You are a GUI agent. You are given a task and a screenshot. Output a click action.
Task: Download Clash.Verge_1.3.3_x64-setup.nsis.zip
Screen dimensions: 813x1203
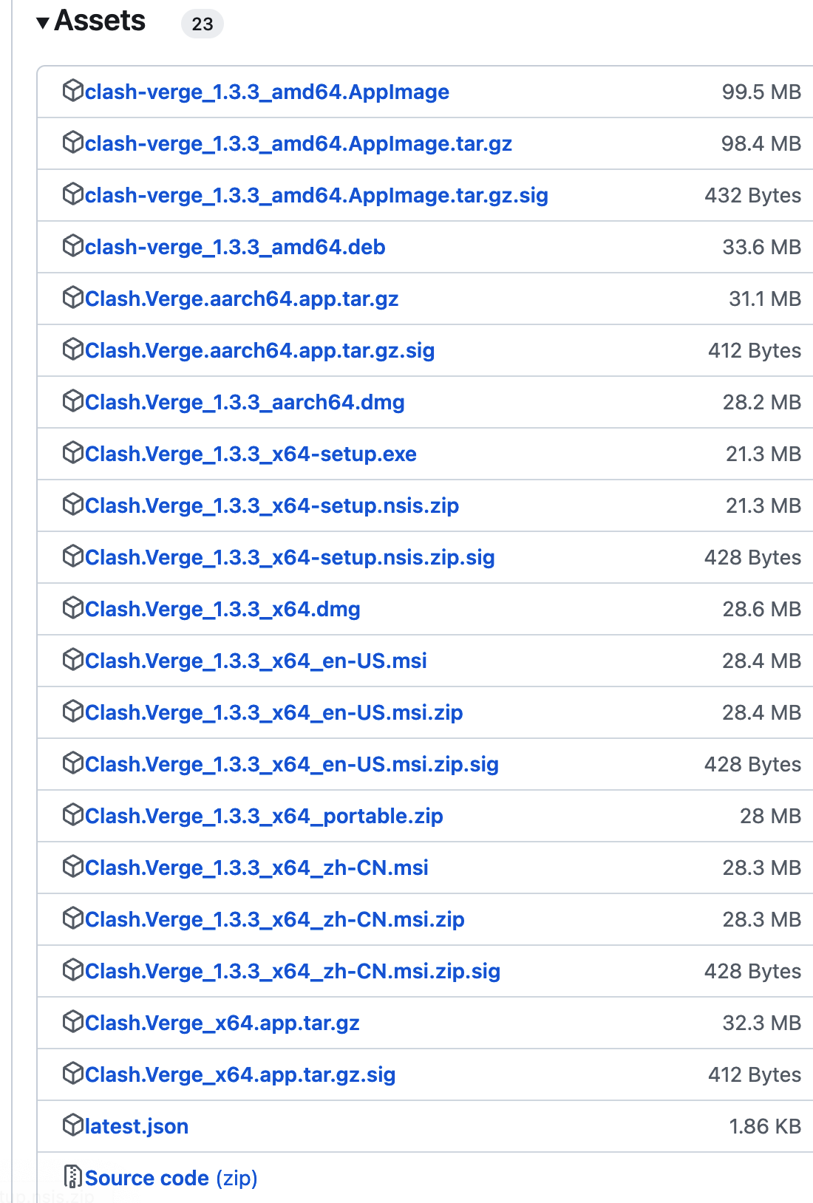(272, 505)
